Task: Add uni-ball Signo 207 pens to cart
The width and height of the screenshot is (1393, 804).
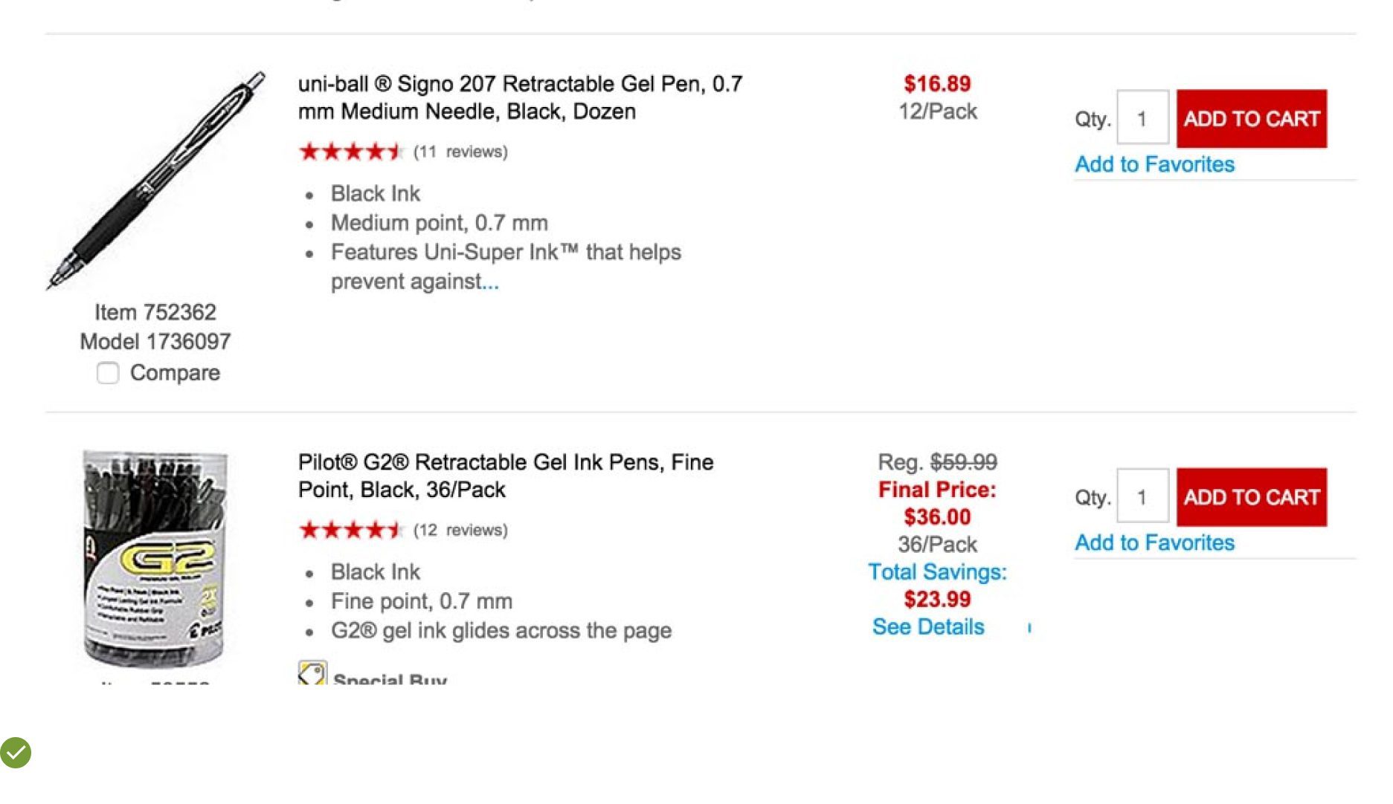Action: (x=1251, y=119)
